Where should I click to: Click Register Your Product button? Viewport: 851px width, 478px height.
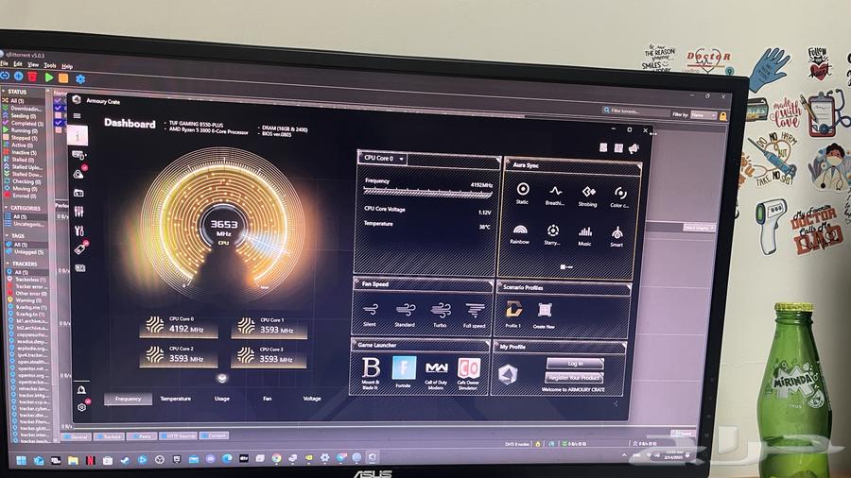coord(574,377)
